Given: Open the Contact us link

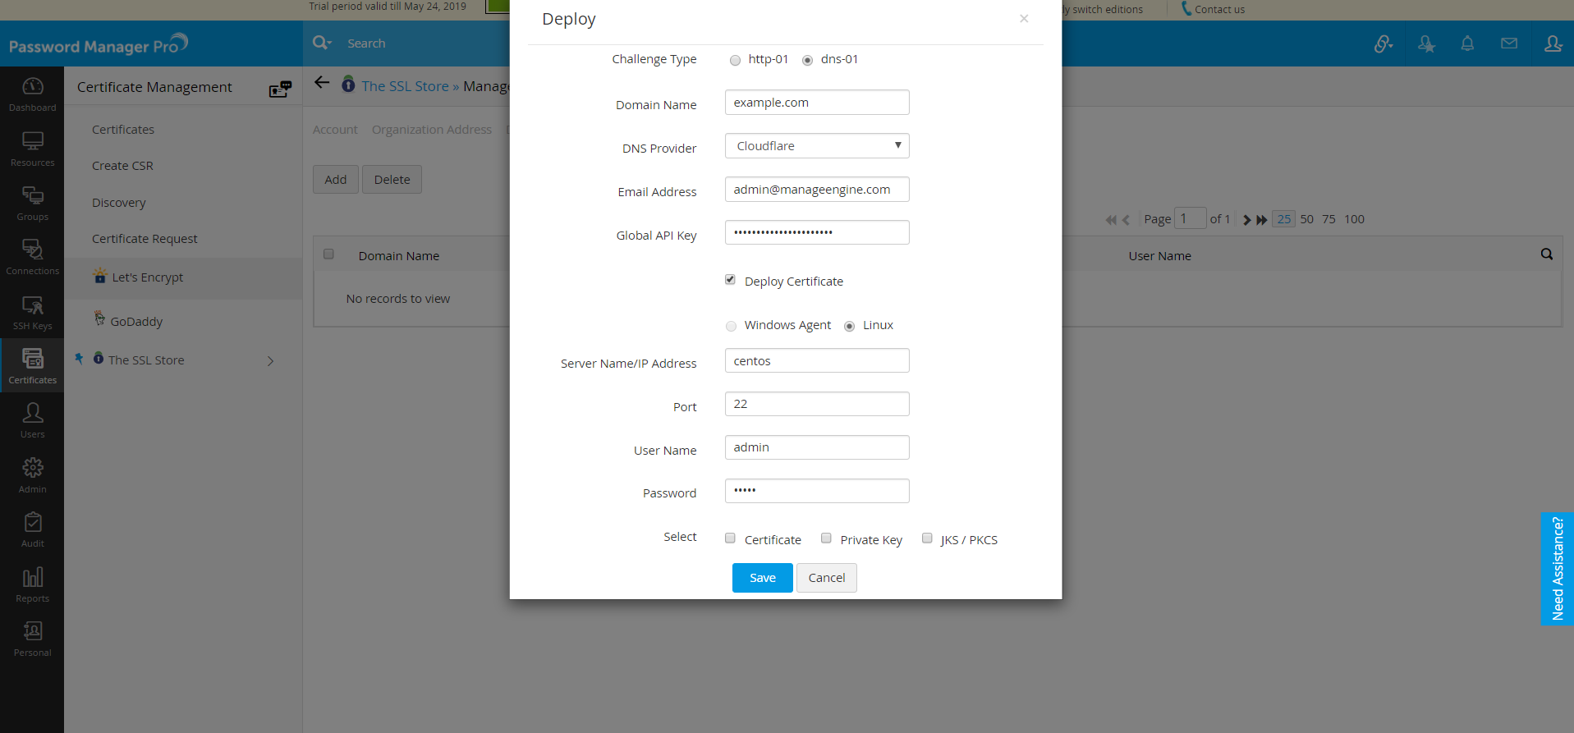Looking at the screenshot, I should (x=1219, y=10).
